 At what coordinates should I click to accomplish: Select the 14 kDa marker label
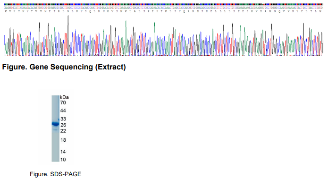[63, 152]
